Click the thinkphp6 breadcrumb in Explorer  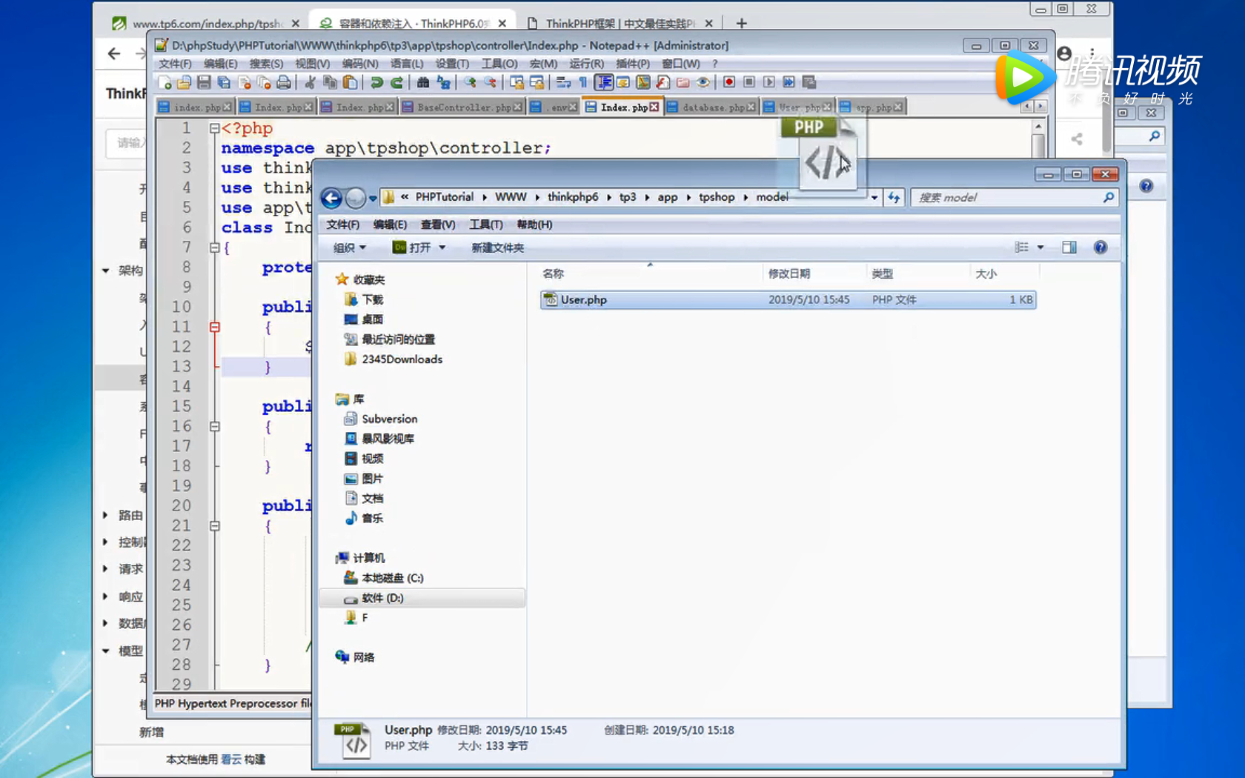572,197
